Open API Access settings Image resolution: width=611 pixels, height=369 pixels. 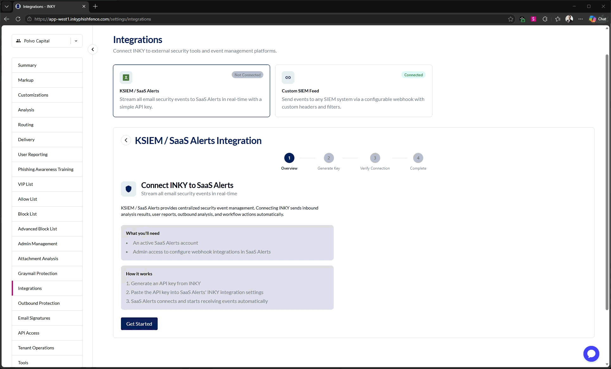tap(47, 333)
